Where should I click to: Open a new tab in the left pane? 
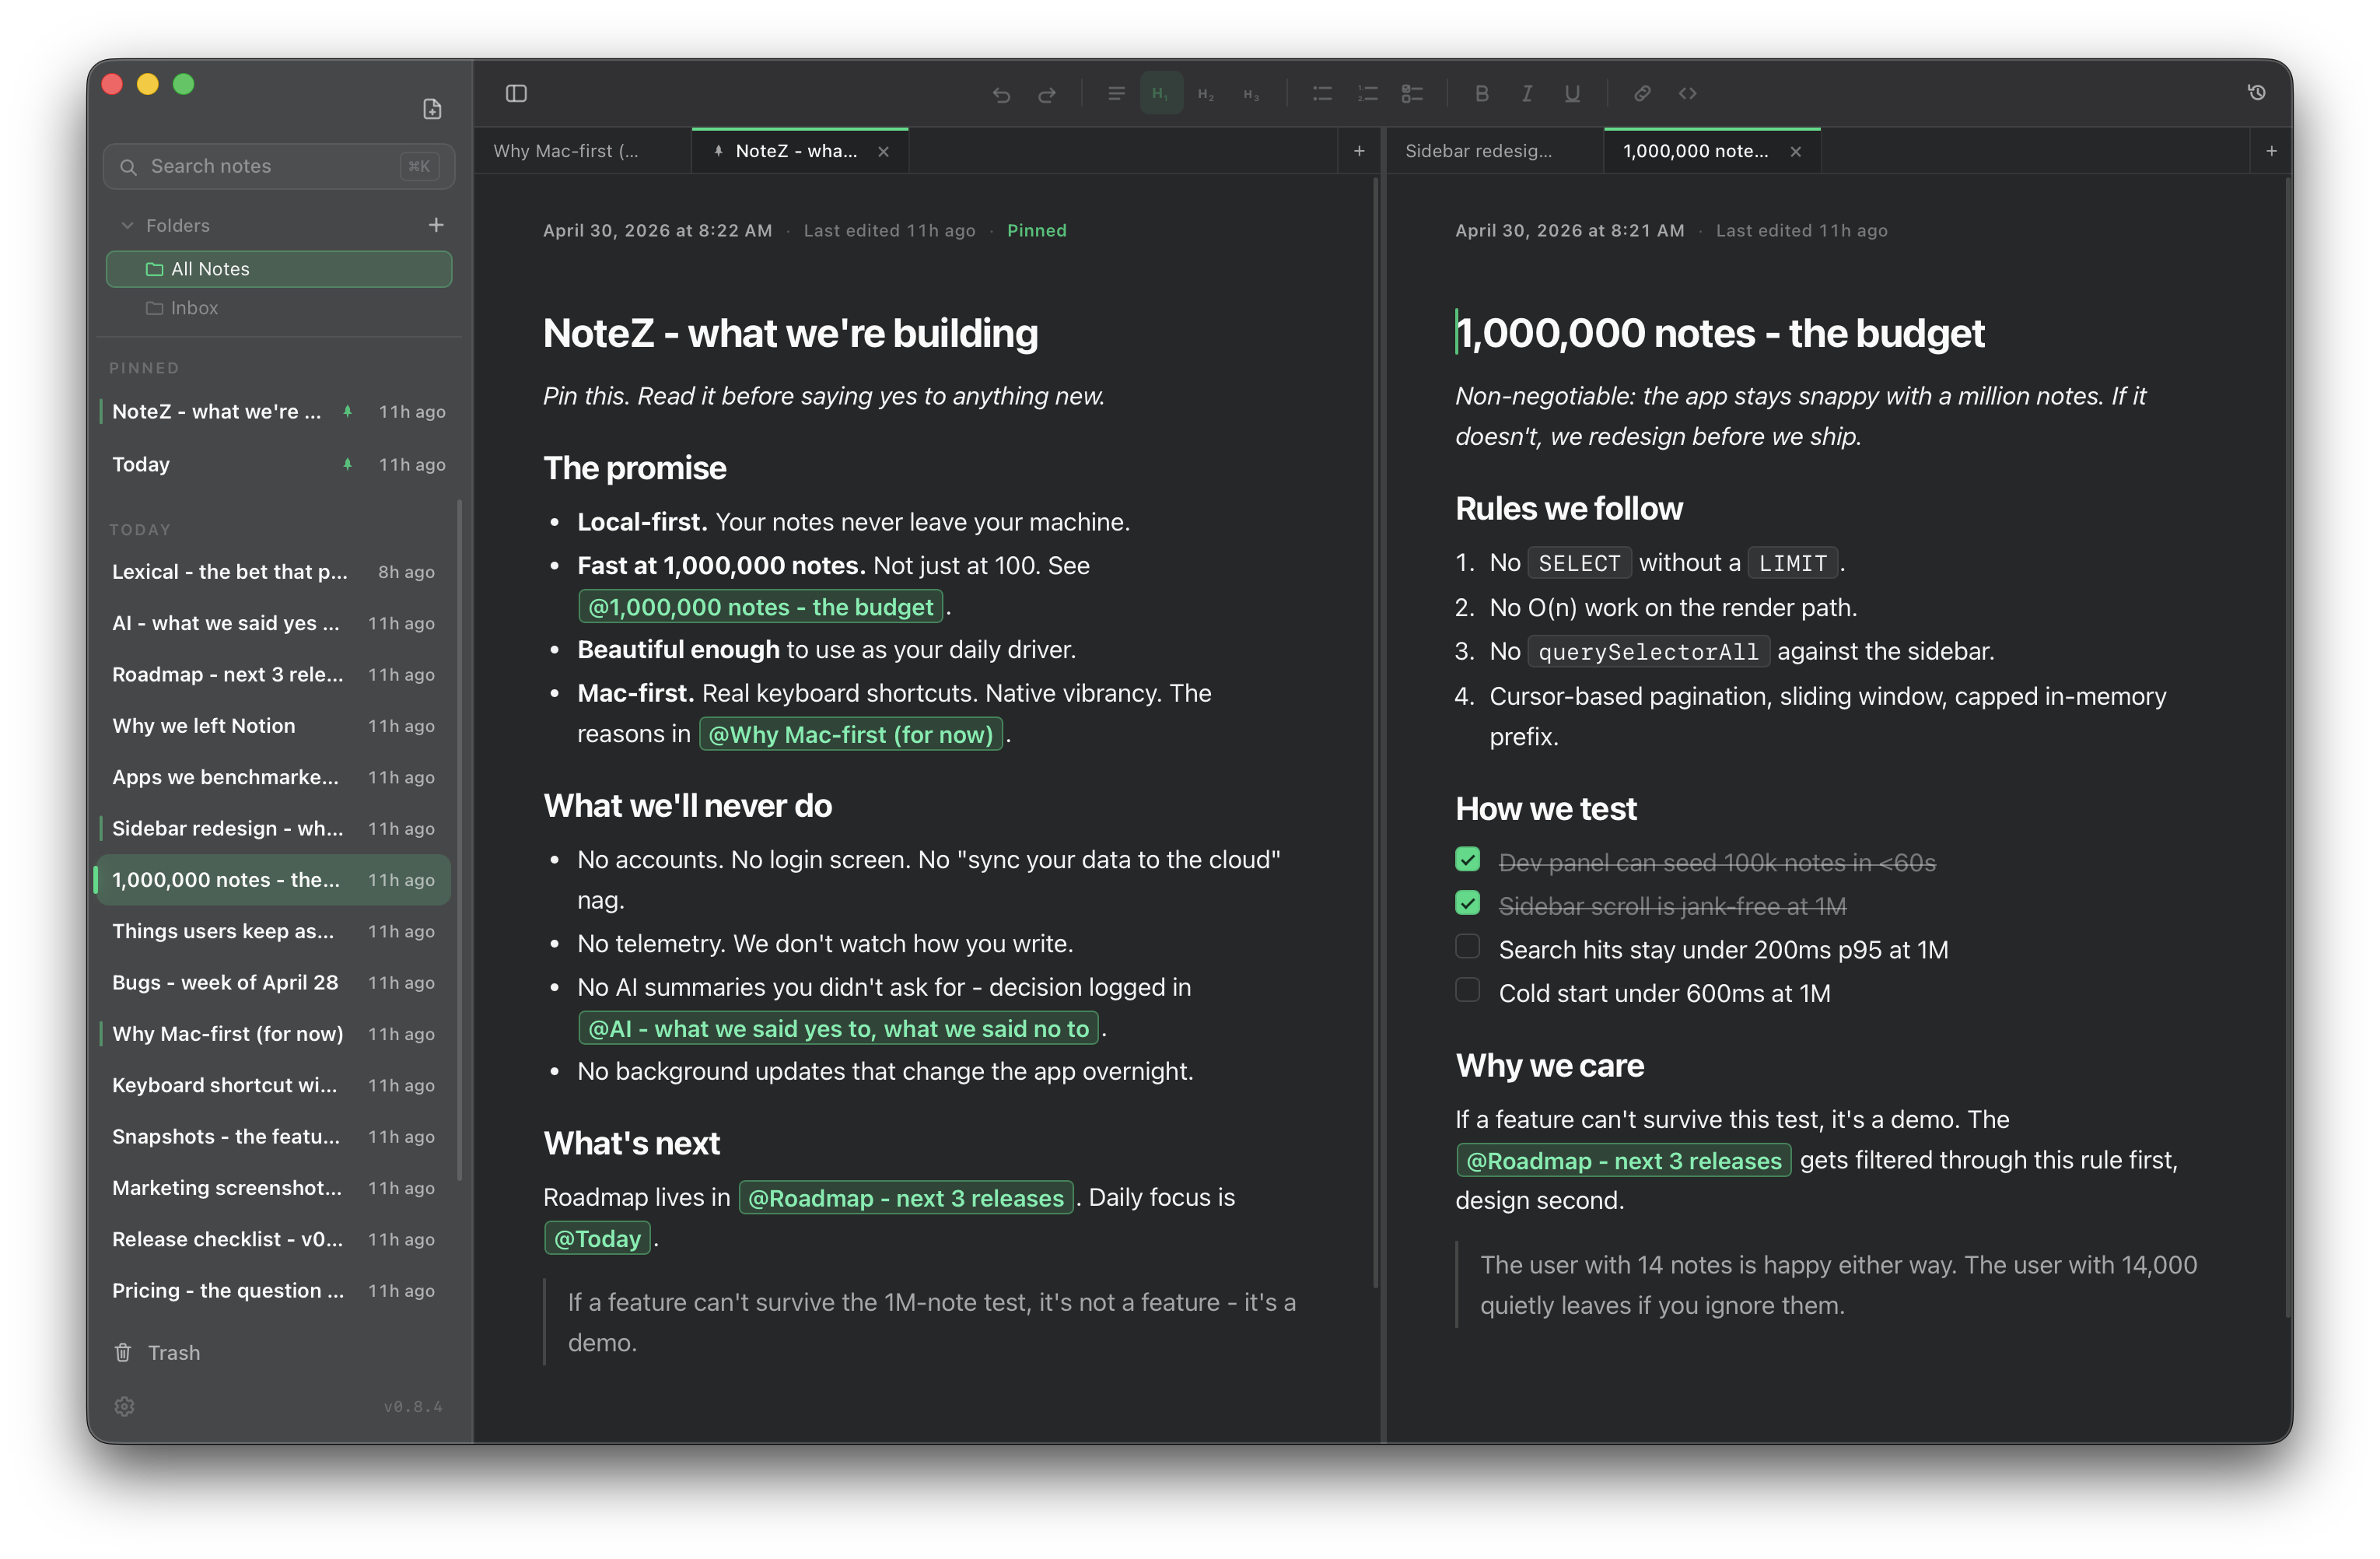point(1359,151)
